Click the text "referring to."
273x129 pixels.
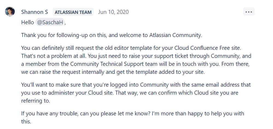pyautogui.click(x=36, y=101)
